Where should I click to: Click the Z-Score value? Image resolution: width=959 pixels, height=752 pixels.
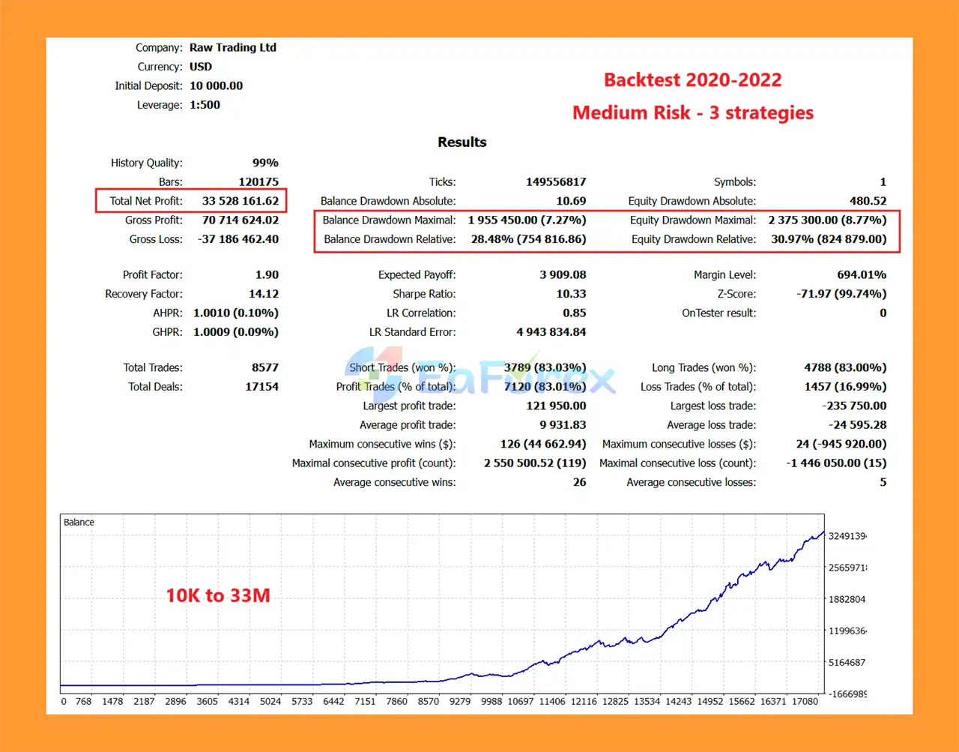point(841,294)
